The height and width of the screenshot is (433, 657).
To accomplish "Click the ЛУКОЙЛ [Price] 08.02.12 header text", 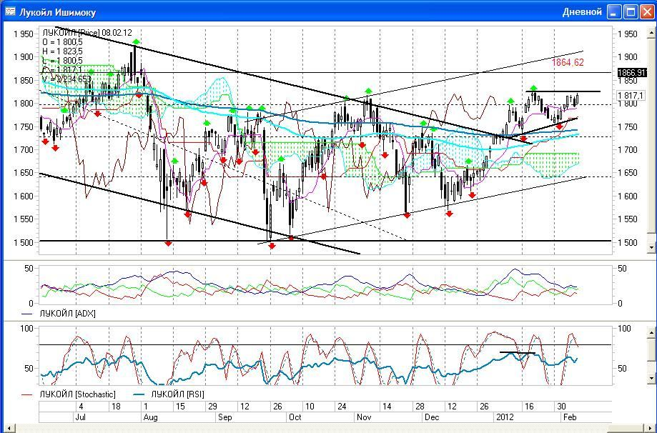I will coord(87,33).
